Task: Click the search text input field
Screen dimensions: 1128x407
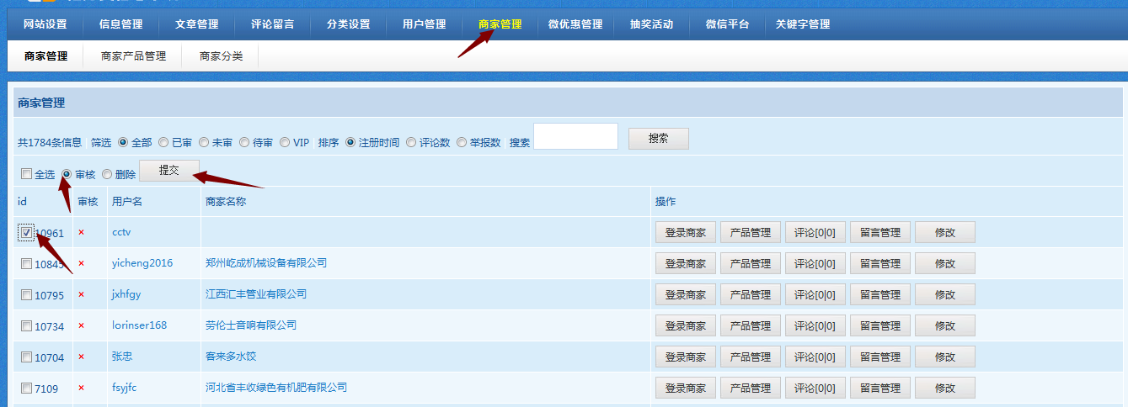Action: [575, 136]
